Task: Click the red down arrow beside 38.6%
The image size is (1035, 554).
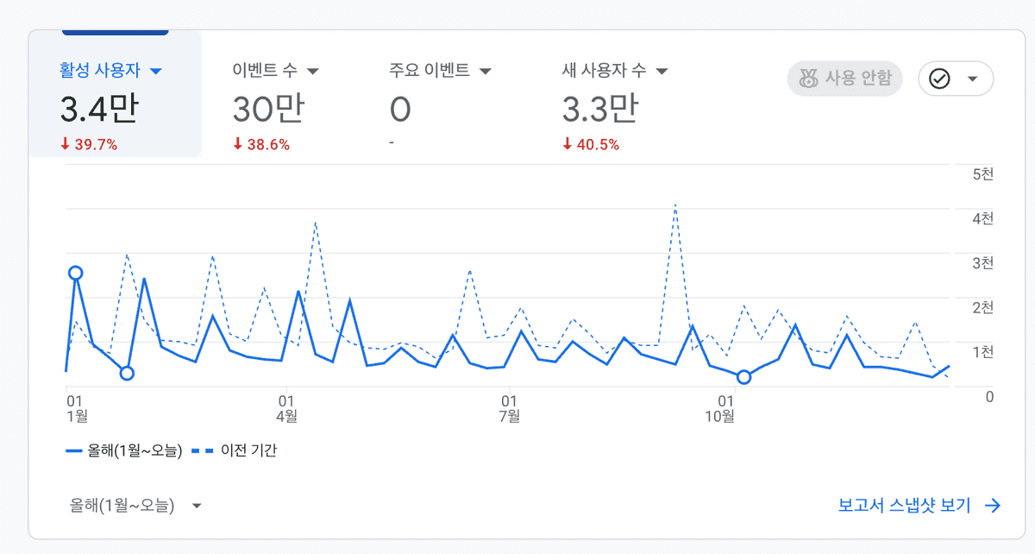Action: point(238,145)
